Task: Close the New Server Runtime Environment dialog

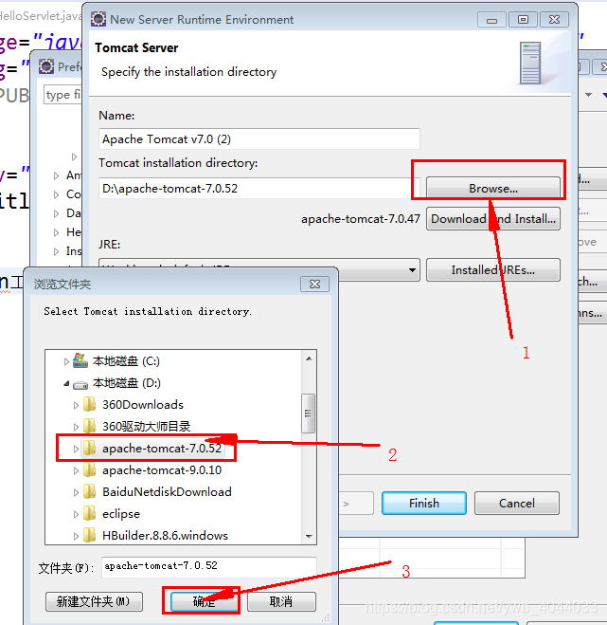Action: 554,19
